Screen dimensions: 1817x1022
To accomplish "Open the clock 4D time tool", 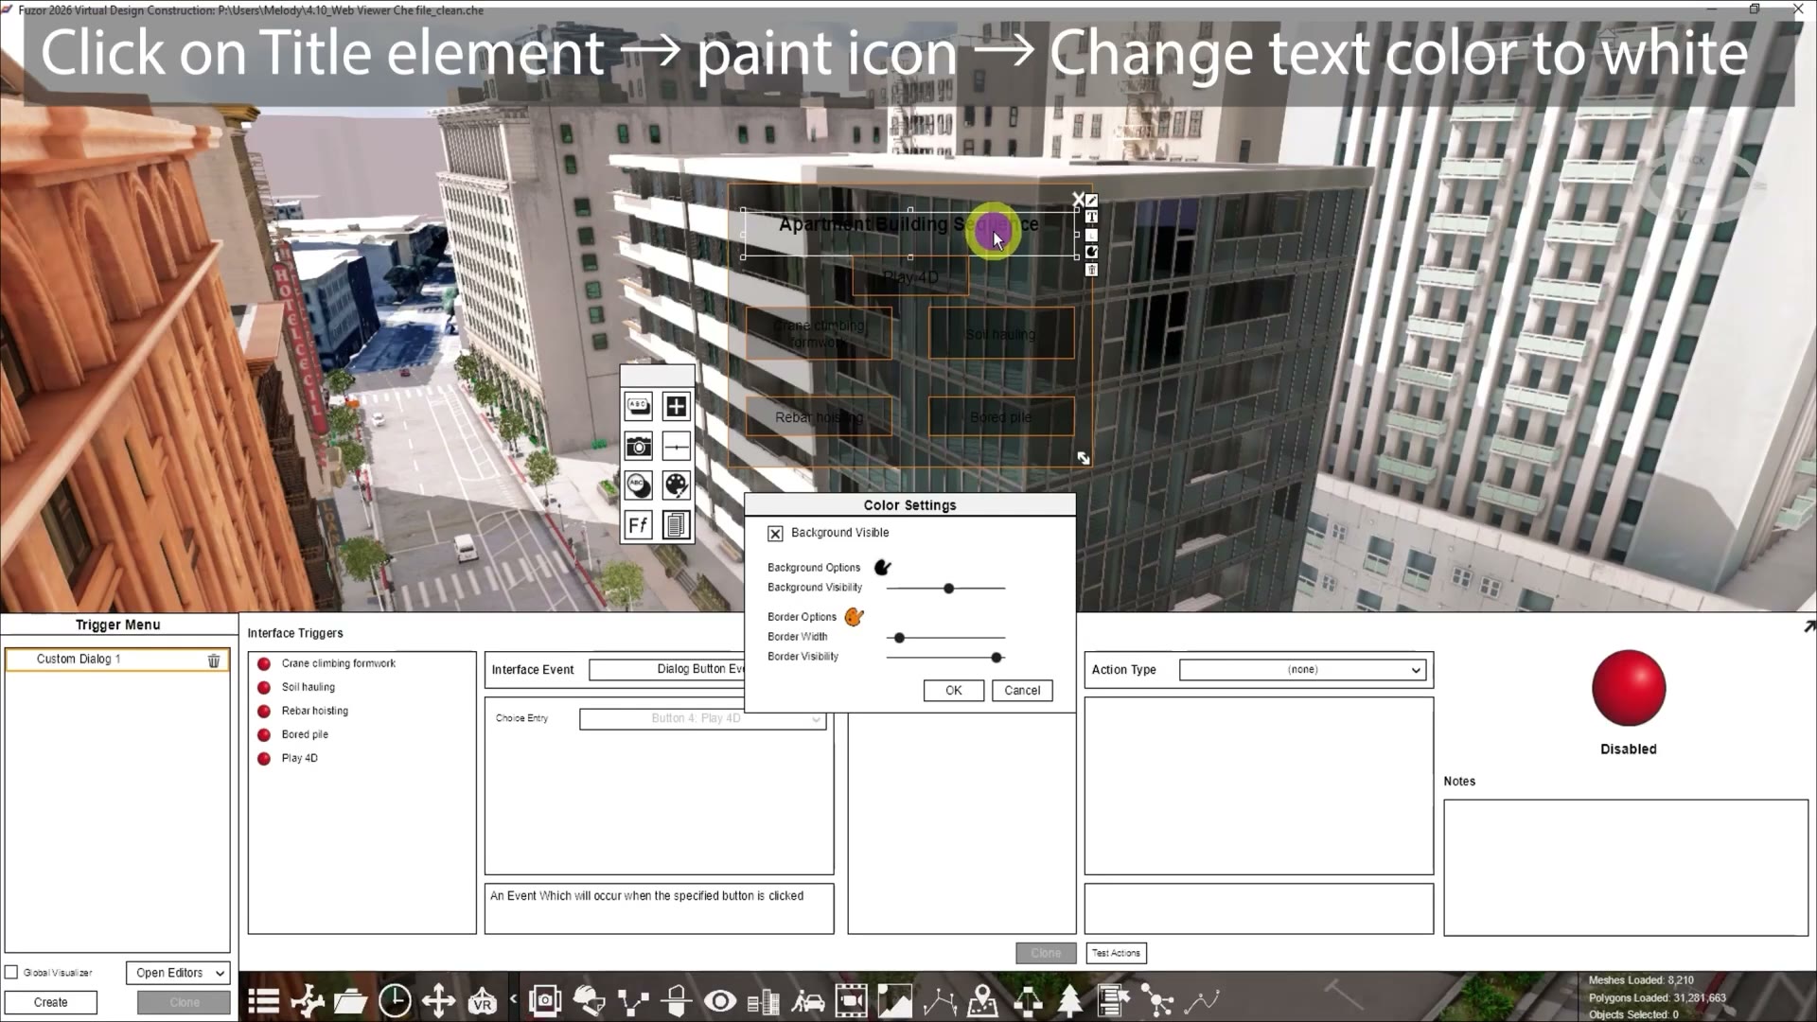I will coord(395,1000).
